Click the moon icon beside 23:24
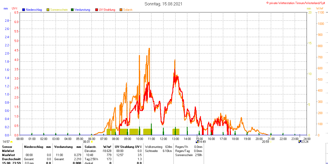Image resolution: width=328 pixels, height=164 pixels. click(x=300, y=142)
